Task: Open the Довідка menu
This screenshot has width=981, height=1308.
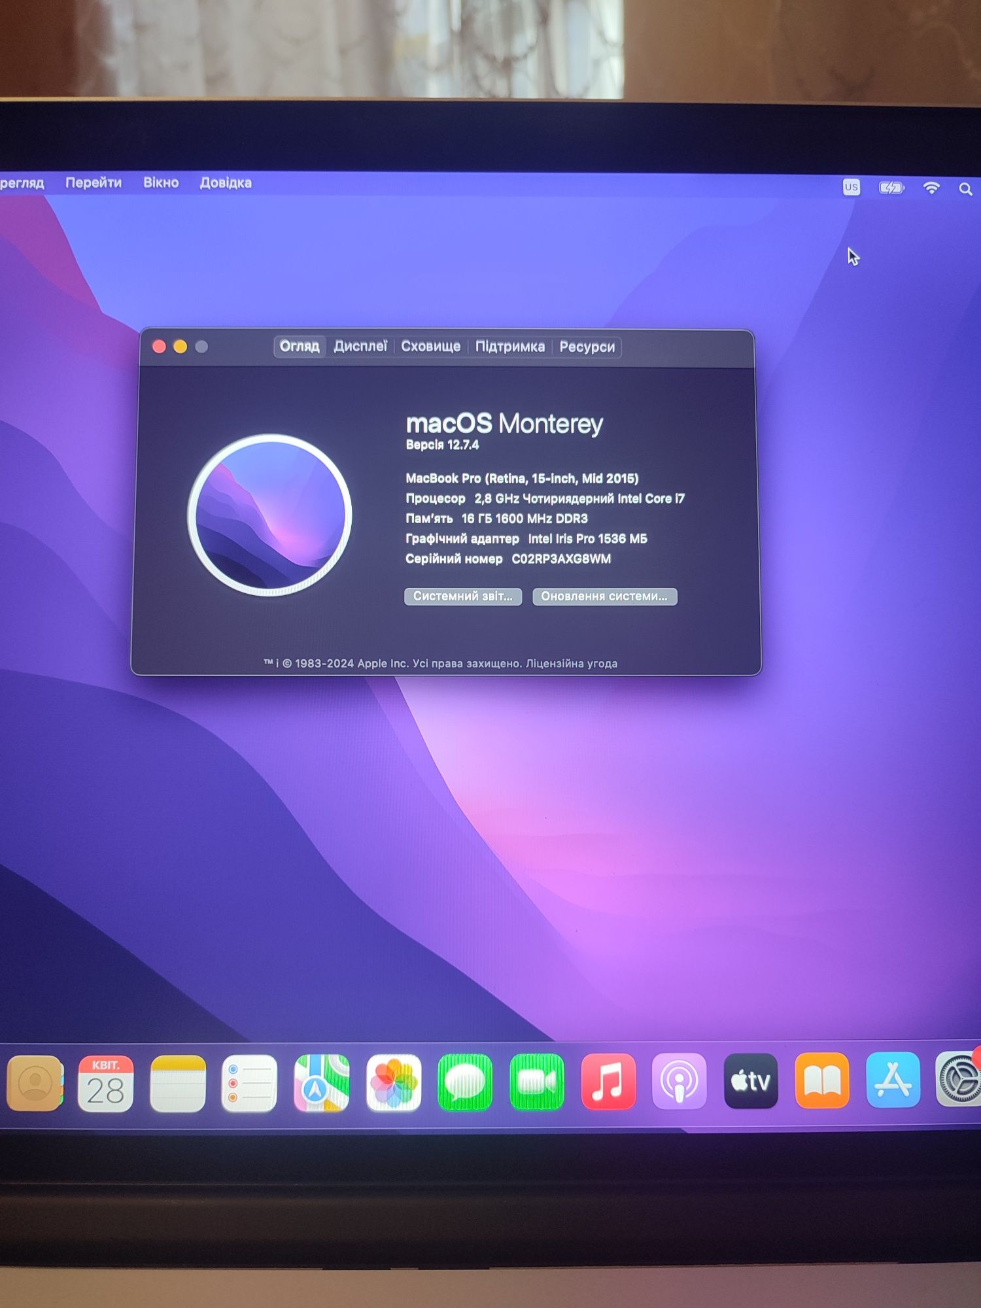Action: [x=226, y=182]
